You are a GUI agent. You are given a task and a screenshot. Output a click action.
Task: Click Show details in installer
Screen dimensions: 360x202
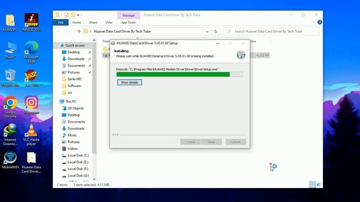pos(129,82)
